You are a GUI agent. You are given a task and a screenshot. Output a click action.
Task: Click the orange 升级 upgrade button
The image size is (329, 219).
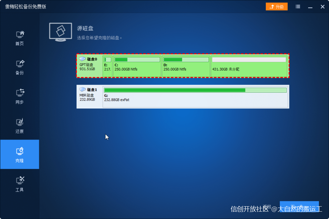pos(277,7)
